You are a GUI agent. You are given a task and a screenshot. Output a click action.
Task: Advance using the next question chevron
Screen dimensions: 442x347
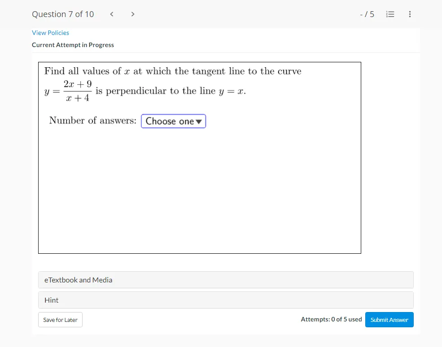click(132, 14)
